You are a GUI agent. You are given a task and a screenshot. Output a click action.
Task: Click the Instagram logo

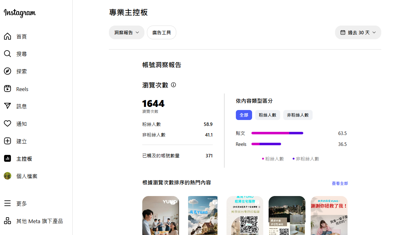click(x=20, y=13)
